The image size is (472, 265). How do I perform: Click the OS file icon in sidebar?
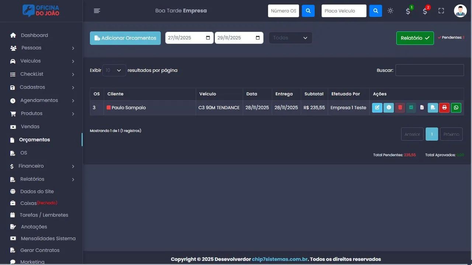coord(13,153)
